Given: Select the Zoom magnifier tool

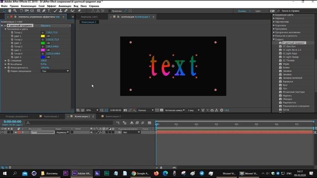Looking at the screenshot, I should coord(15,11).
